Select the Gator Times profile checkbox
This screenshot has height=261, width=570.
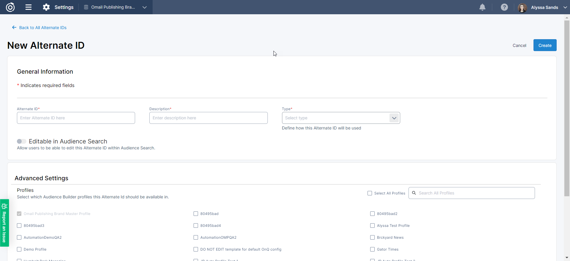pyautogui.click(x=372, y=249)
